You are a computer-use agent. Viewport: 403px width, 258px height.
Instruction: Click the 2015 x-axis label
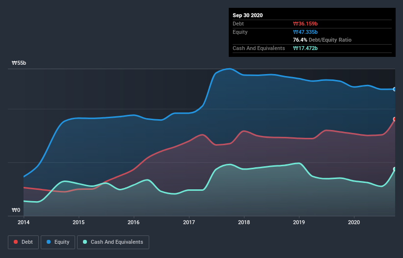coord(79,222)
